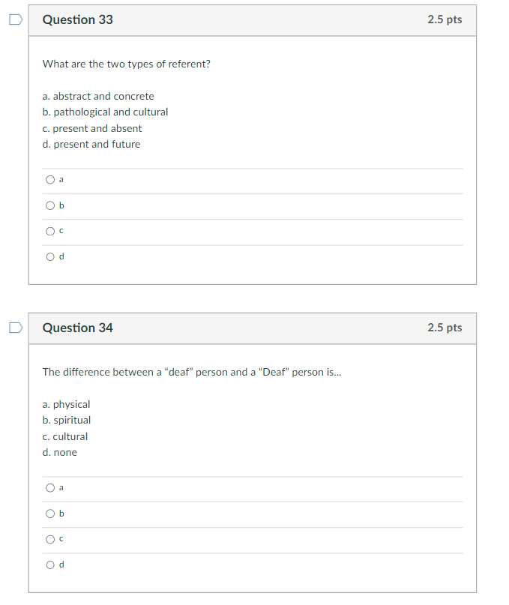Click the "deaf" versus "Deaf" question text
Screen dimensions: 509x605
191,372
